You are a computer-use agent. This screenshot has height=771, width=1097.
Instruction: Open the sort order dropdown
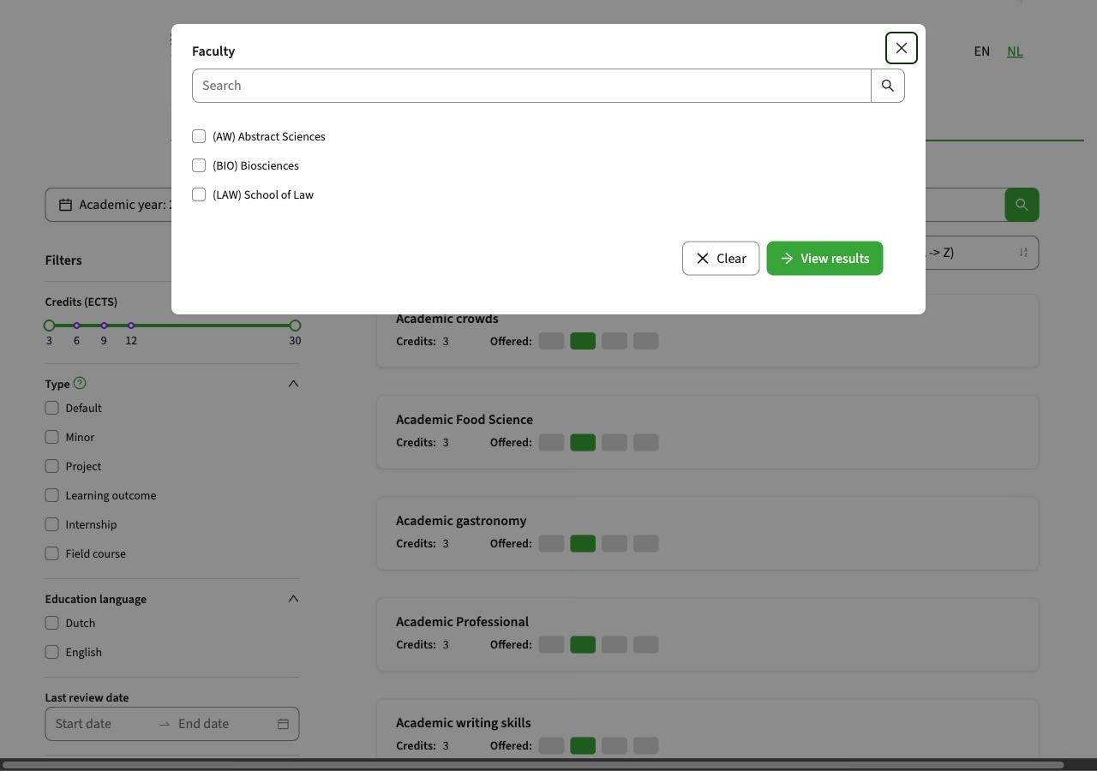point(982,253)
